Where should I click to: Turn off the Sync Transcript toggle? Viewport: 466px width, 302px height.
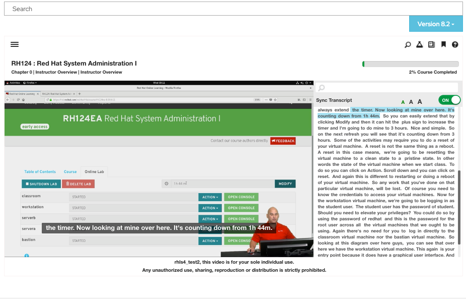click(448, 100)
